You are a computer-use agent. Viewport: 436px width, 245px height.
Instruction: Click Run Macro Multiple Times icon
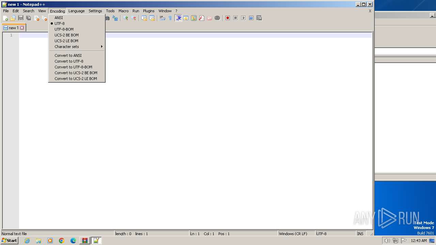pos(251,18)
